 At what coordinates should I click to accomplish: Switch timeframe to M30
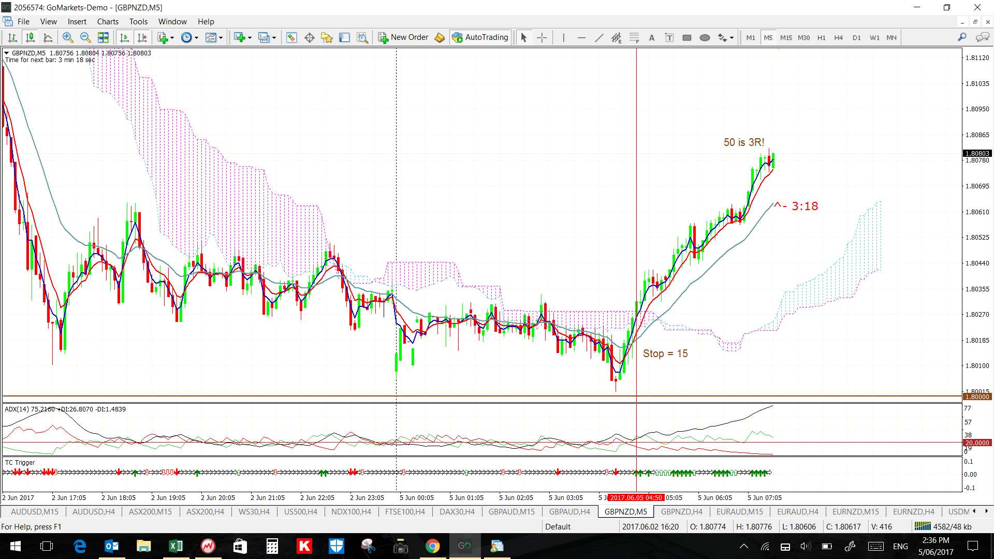pos(803,37)
